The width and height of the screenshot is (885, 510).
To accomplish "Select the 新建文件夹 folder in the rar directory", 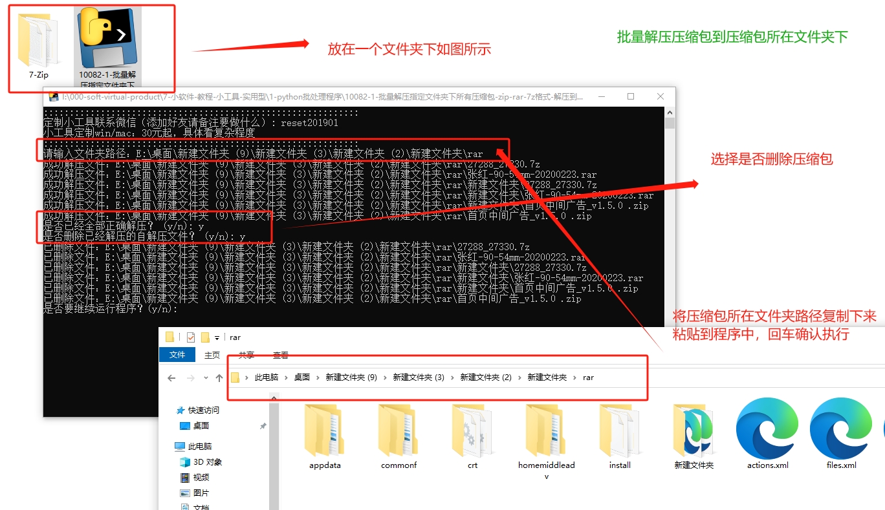I will click(694, 436).
